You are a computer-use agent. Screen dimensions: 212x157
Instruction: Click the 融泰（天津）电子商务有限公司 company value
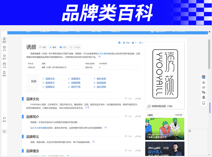tap(54, 67)
